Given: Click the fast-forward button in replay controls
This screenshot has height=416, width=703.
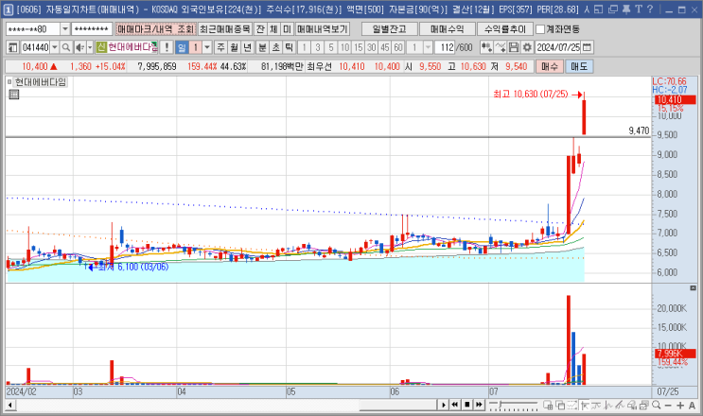Looking at the screenshot, I should 479,405.
